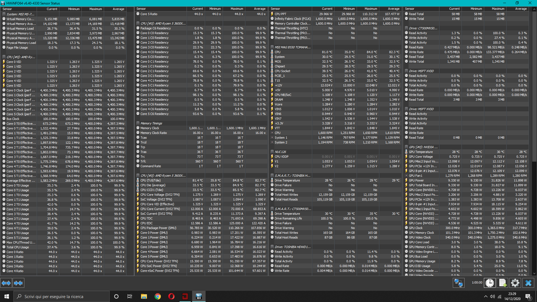Open File Explorer from the taskbar
The height and width of the screenshot is (302, 537).
[x=144, y=296]
